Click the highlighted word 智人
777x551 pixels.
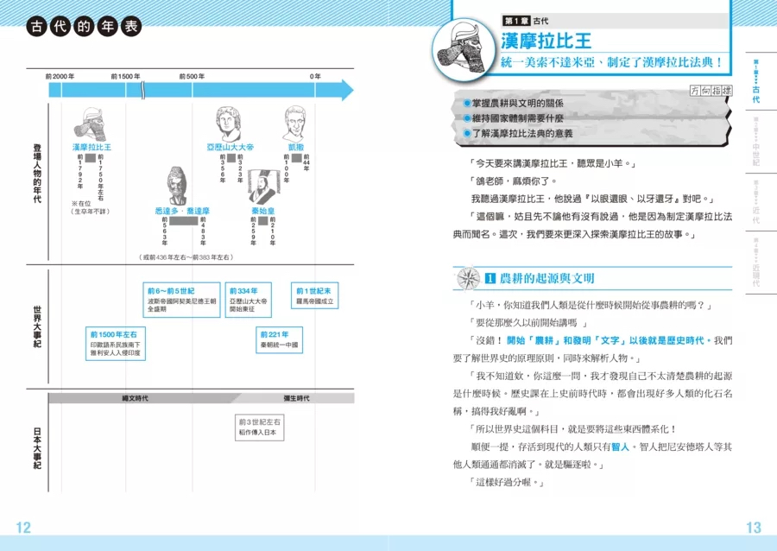[x=620, y=447]
